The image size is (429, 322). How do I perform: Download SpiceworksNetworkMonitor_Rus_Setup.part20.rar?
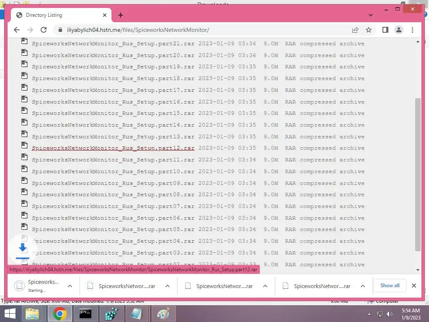click(x=113, y=55)
